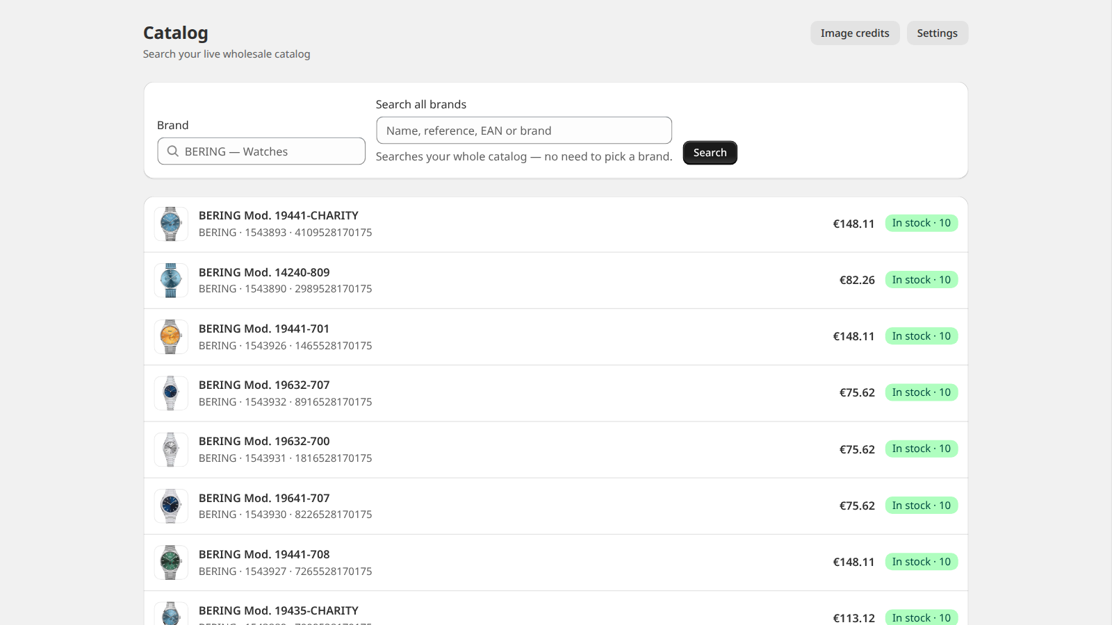Open thumbnail of BERING Mod. 19441-701 watch
The image size is (1112, 625).
coord(171,337)
